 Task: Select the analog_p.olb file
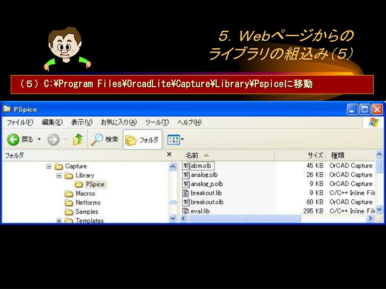click(207, 184)
